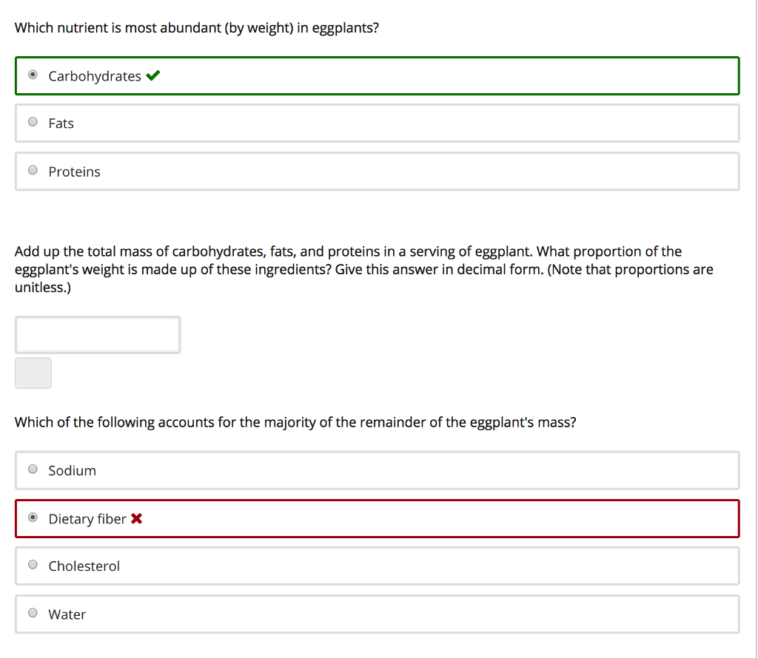Select the Proteins radio button
Image resolution: width=758 pixels, height=658 pixels.
(33, 169)
